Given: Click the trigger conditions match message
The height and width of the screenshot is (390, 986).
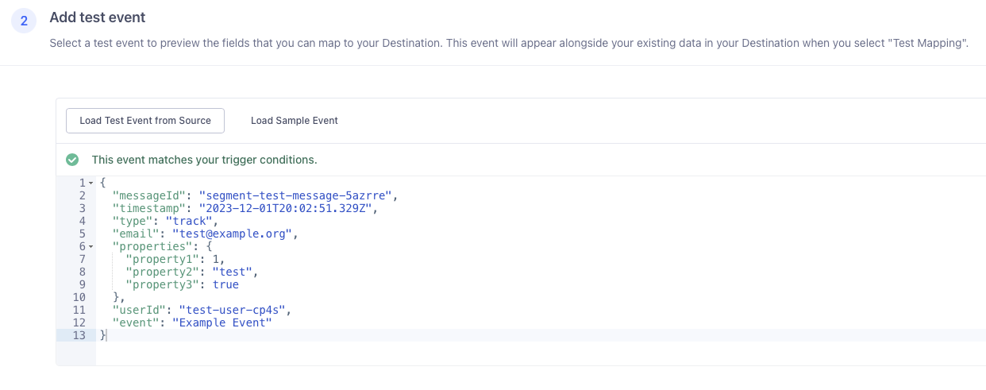Looking at the screenshot, I should pos(204,160).
